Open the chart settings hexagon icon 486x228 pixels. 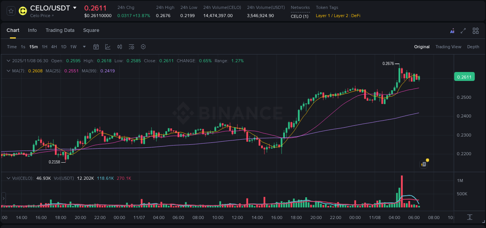[143, 47]
